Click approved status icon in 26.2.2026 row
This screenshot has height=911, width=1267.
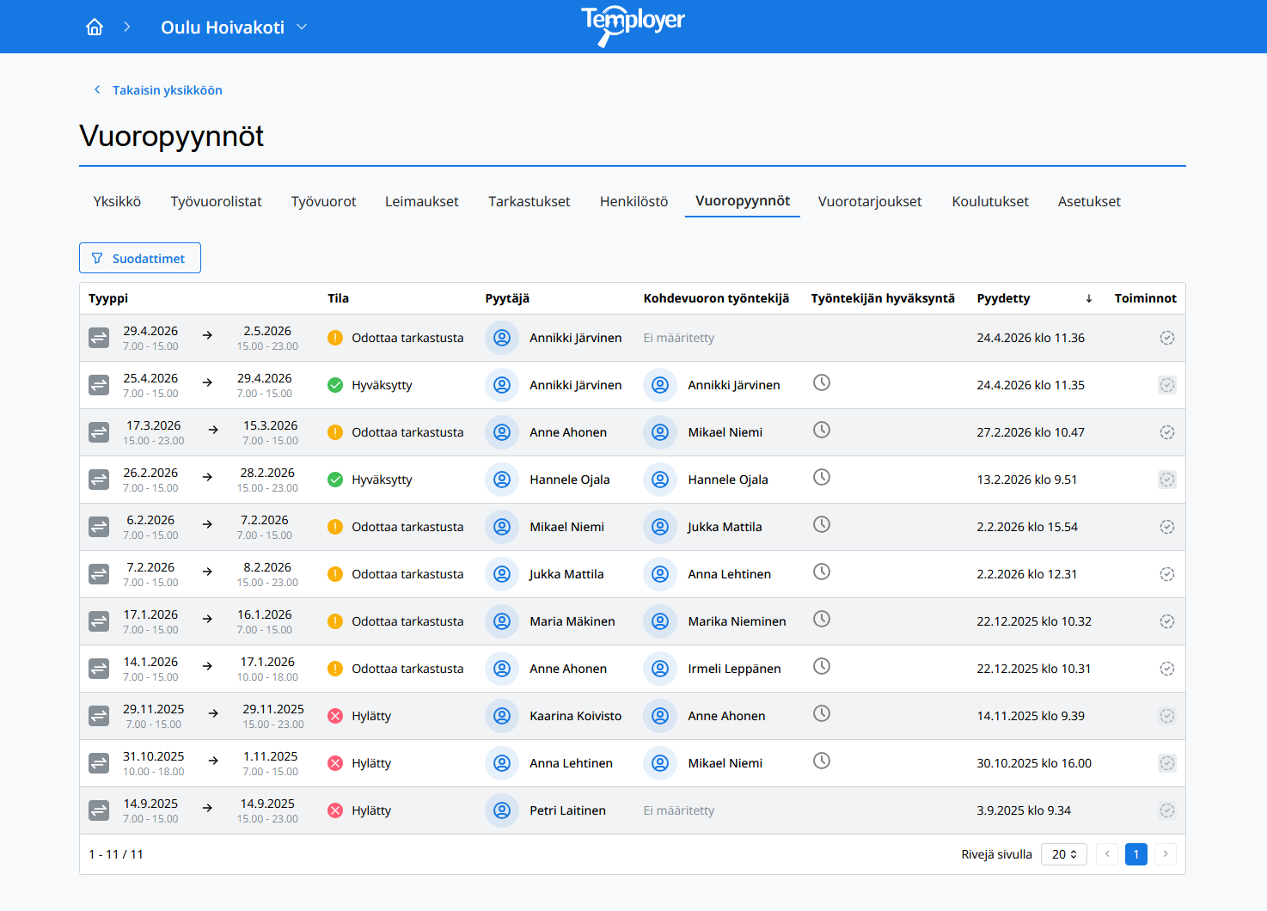click(335, 480)
